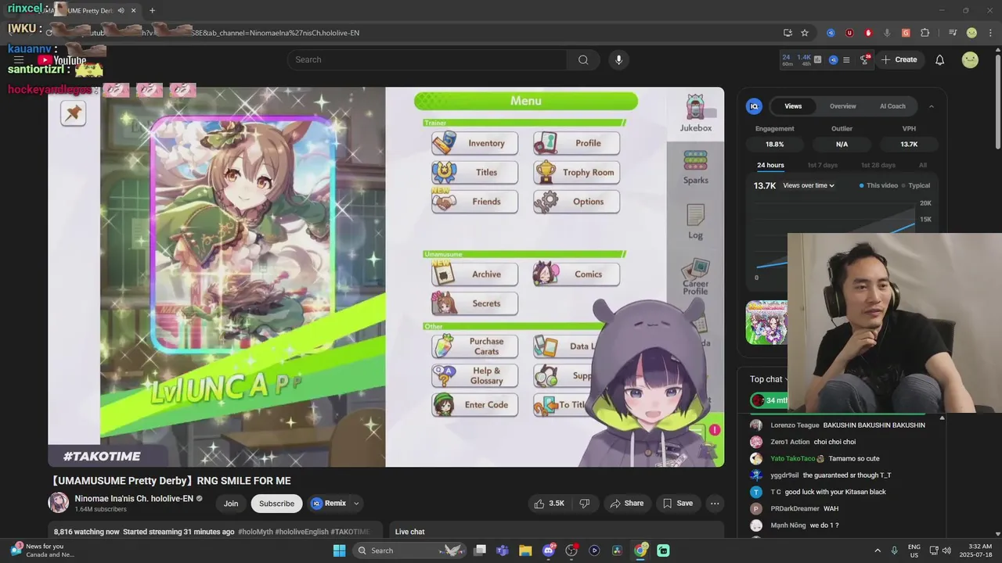Open Titles in the game menu
1002x563 pixels.
click(x=474, y=172)
